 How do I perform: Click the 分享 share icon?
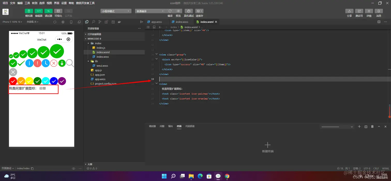point(349,11)
